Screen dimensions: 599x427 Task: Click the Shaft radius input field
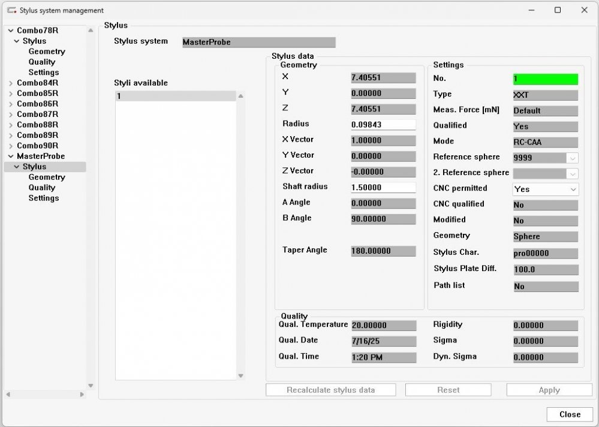coord(383,188)
